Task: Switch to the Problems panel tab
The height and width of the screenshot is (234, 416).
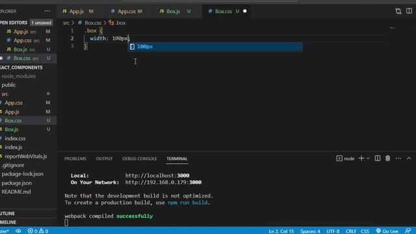Action: [x=75, y=159]
